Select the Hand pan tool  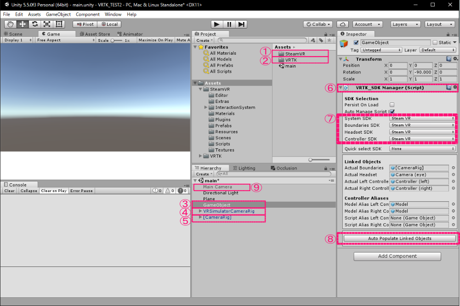(x=10, y=24)
